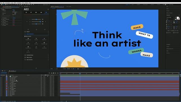Image resolution: width=181 pixels, height=102 pixels.
Task: Expand the Effects & Presets panel
Action: 169,13
